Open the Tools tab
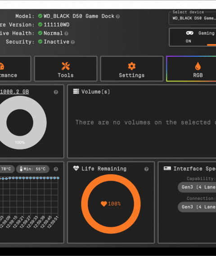 click(66, 68)
